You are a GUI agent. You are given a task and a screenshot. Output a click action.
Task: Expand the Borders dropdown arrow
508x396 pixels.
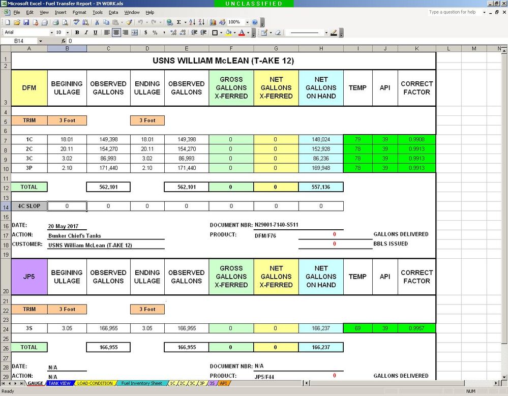pos(221,33)
